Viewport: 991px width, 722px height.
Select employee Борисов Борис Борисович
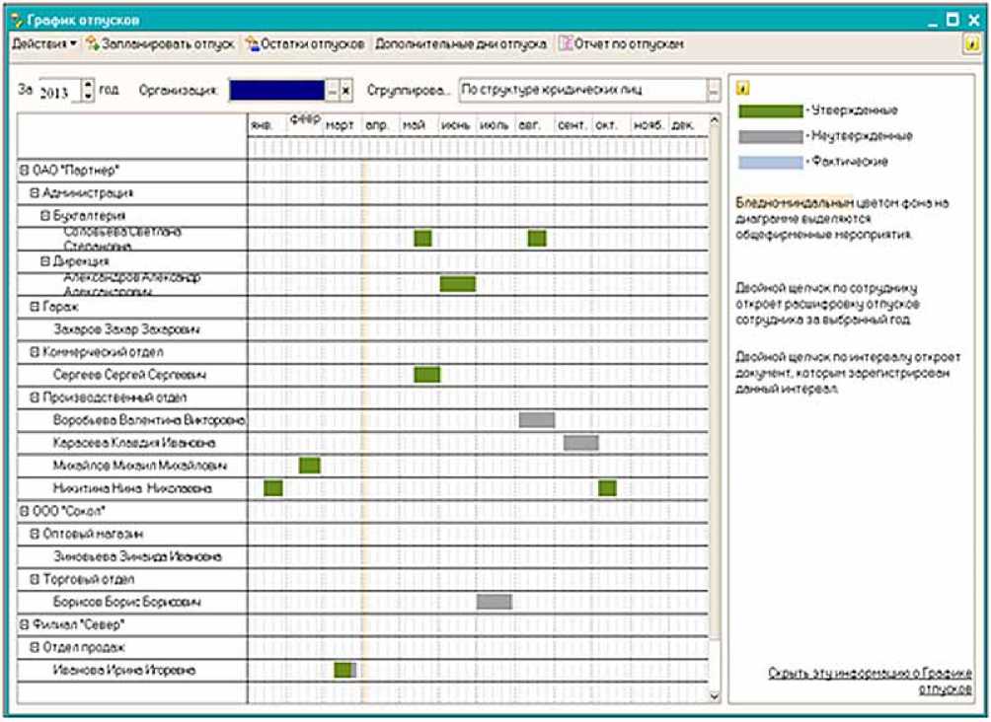[127, 602]
